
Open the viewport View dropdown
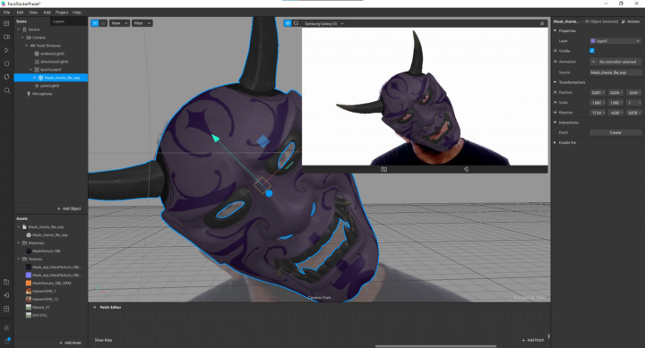[x=119, y=23]
